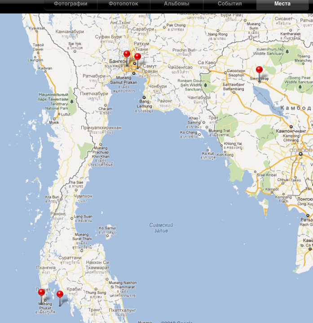The width and height of the screenshot is (313, 323).
Task: Select the red pin at Siem Reap
Action: [x=259, y=70]
